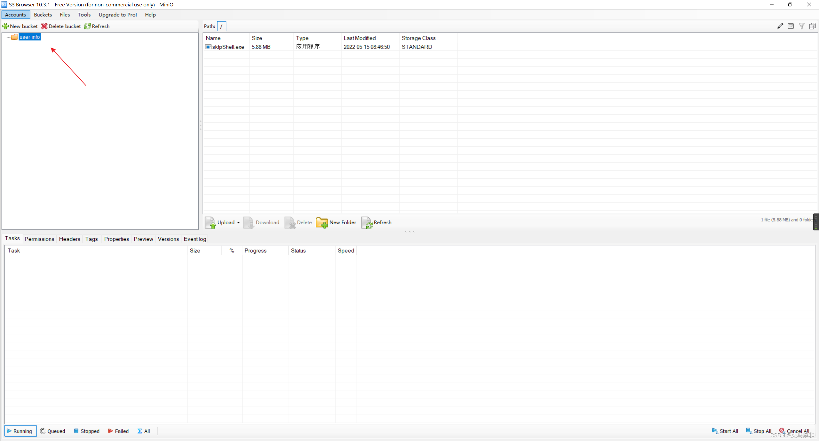819x441 pixels.
Task: Switch to the Event log tab
Action: (x=195, y=239)
